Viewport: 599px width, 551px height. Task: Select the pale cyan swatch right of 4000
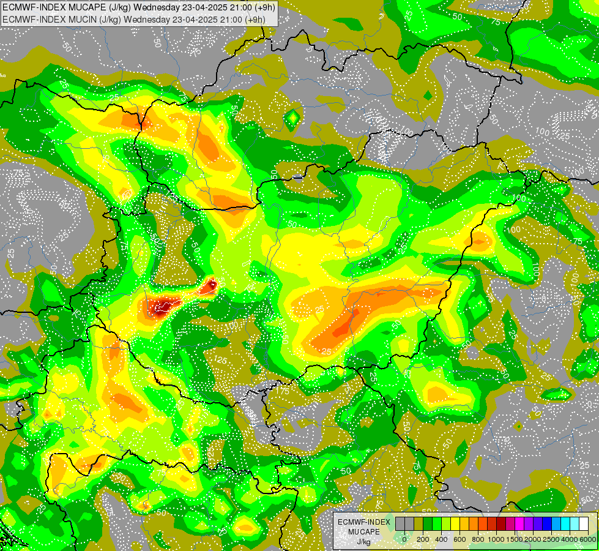(575, 524)
